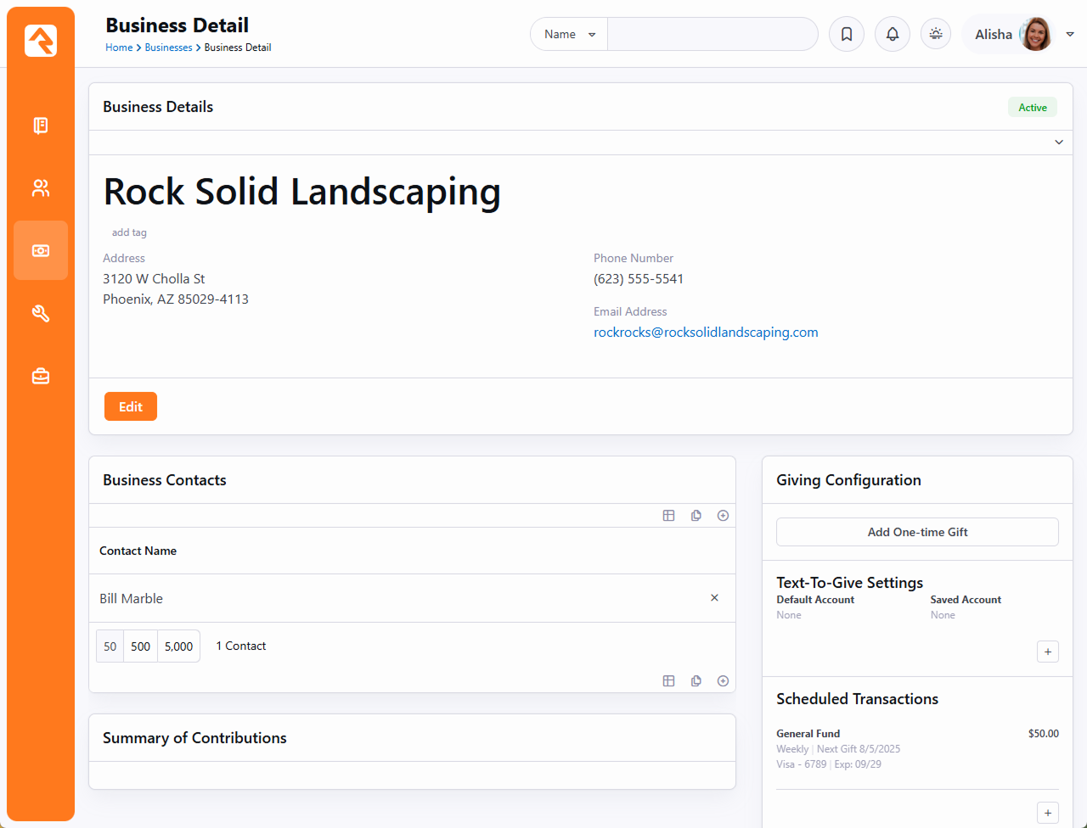Click the bookmark icon in header

pos(847,35)
